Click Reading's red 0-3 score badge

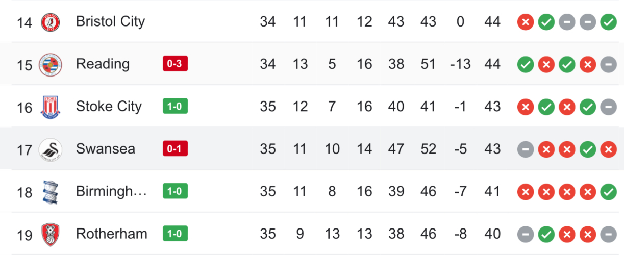(x=175, y=64)
